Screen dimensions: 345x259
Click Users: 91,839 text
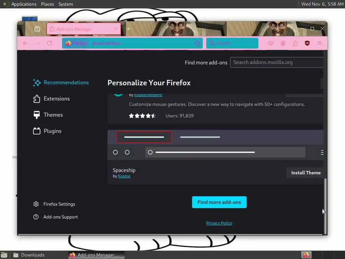point(180,116)
